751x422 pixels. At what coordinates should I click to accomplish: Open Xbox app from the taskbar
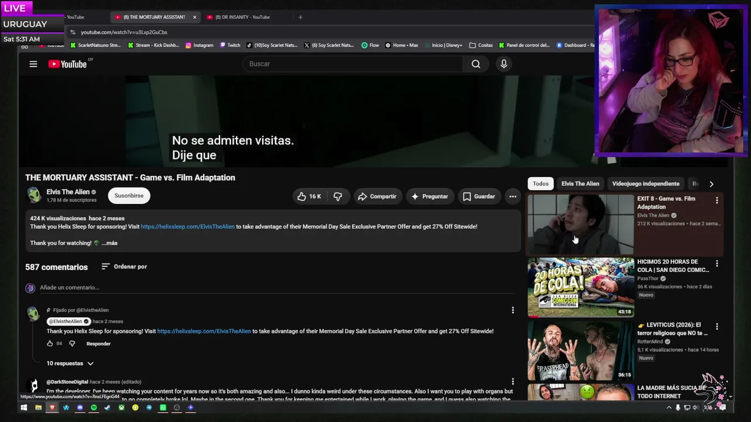point(121,407)
